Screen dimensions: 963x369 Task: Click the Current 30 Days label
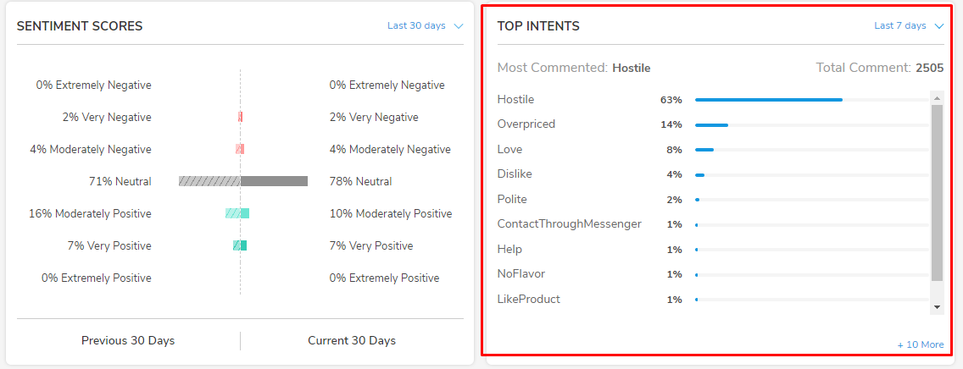352,341
